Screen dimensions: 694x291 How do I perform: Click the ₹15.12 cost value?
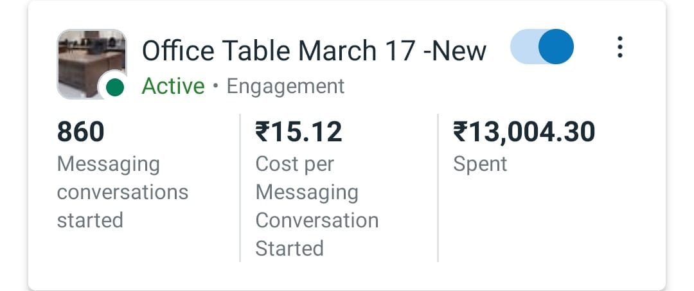pyautogui.click(x=299, y=132)
